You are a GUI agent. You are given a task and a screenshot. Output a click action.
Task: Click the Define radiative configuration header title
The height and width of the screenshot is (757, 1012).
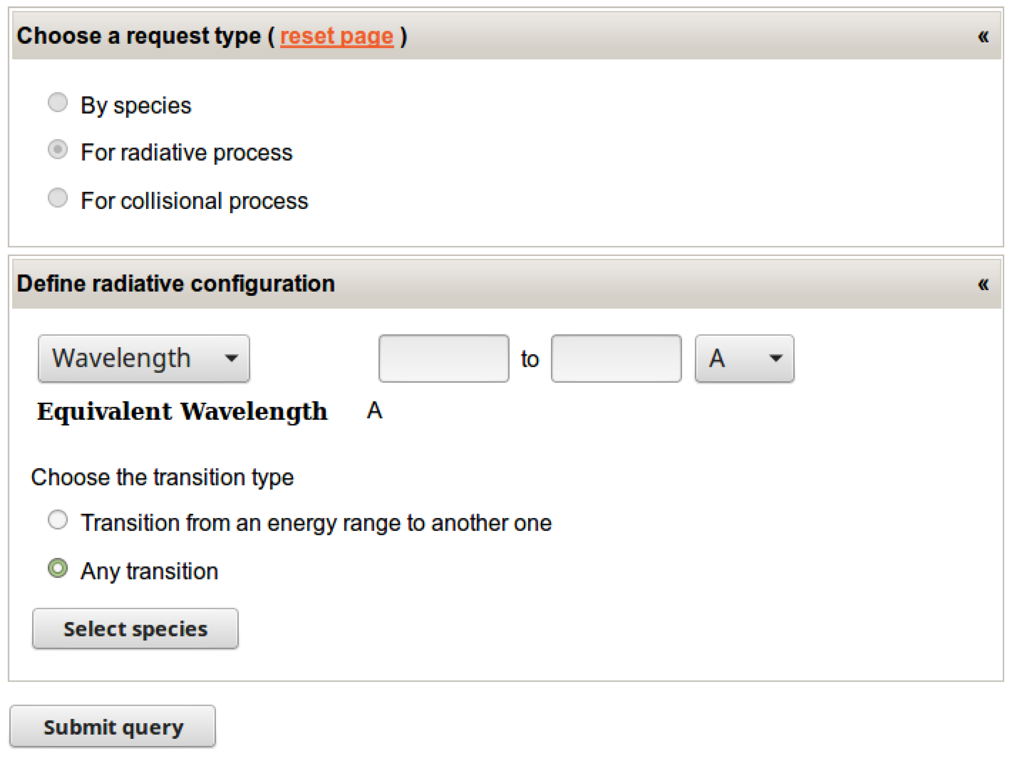coord(176,284)
